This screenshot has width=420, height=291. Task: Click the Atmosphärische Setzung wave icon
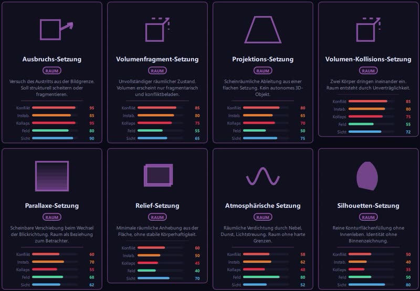click(x=263, y=176)
